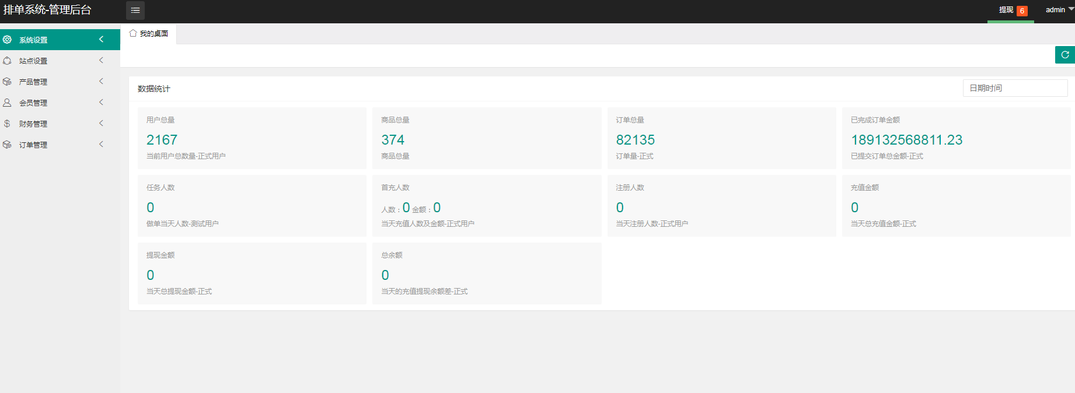The image size is (1075, 393).
Task: Expand the 产品管理 chevron
Action: tap(101, 81)
